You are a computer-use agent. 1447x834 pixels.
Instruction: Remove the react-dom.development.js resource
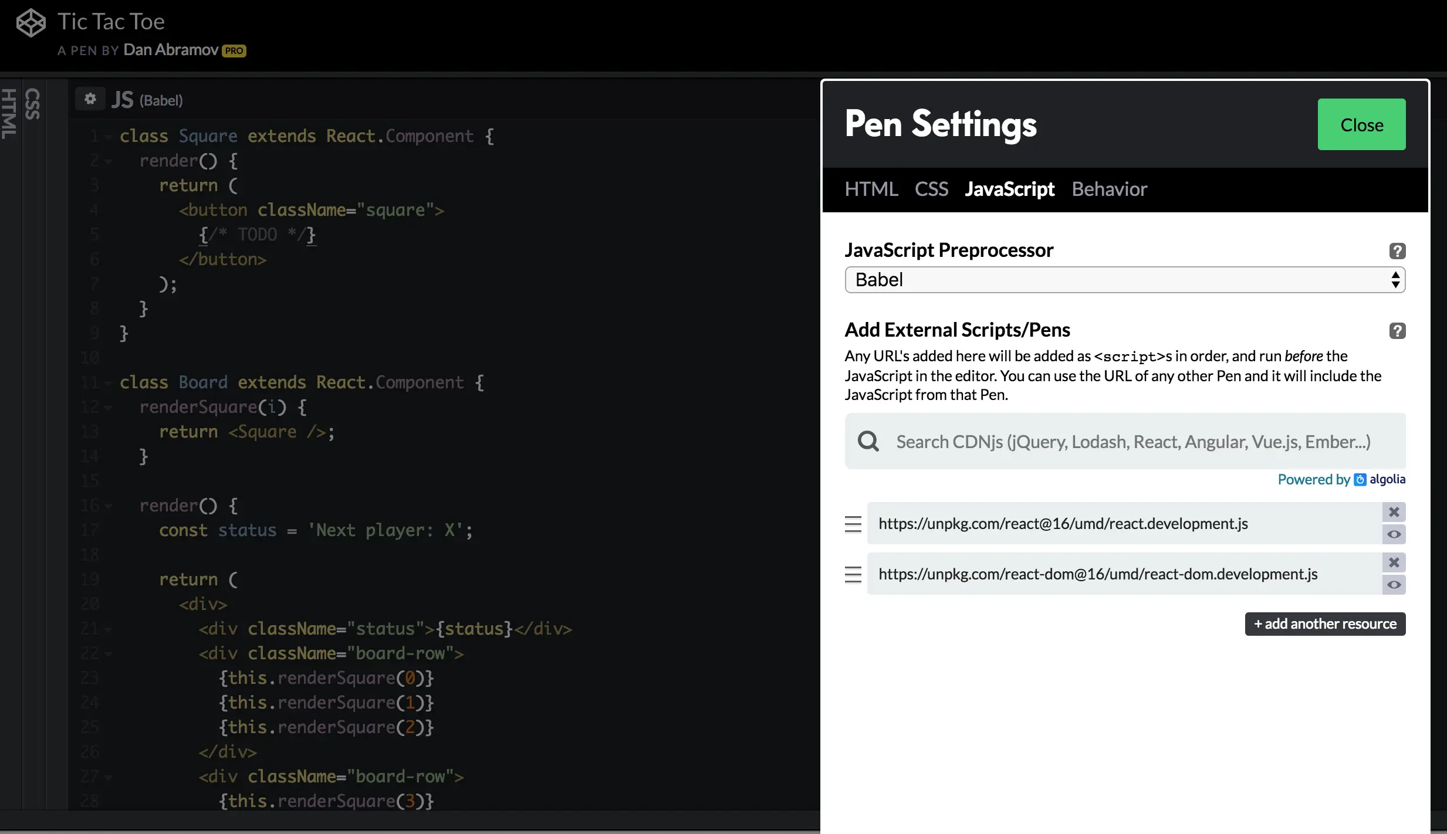click(x=1394, y=563)
